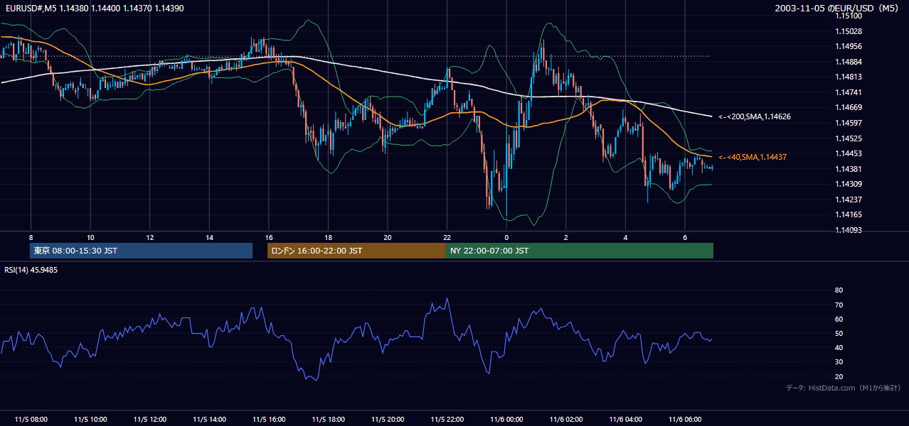The width and height of the screenshot is (909, 426).
Task: Click the 11/5 08:00 time label
Action: click(x=31, y=420)
